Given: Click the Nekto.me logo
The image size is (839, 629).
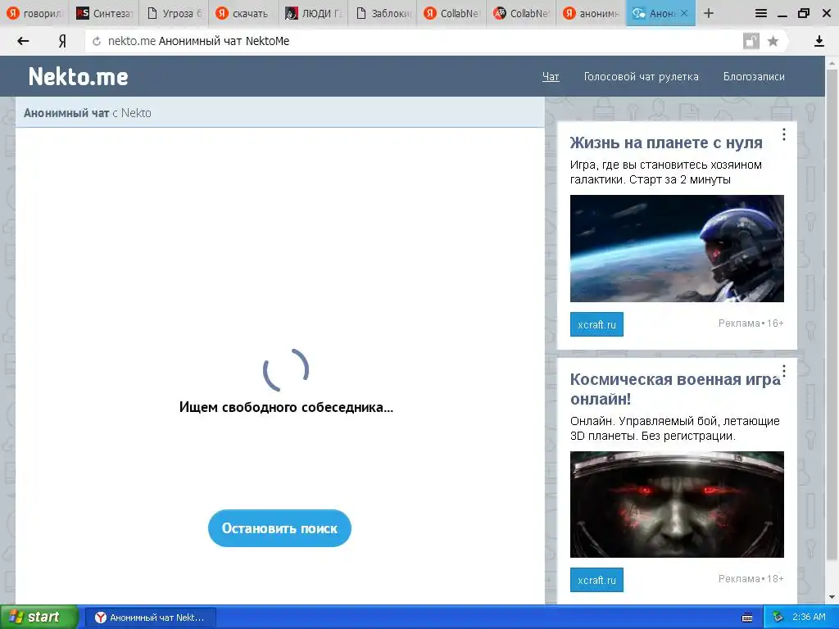Looking at the screenshot, I should pos(78,76).
